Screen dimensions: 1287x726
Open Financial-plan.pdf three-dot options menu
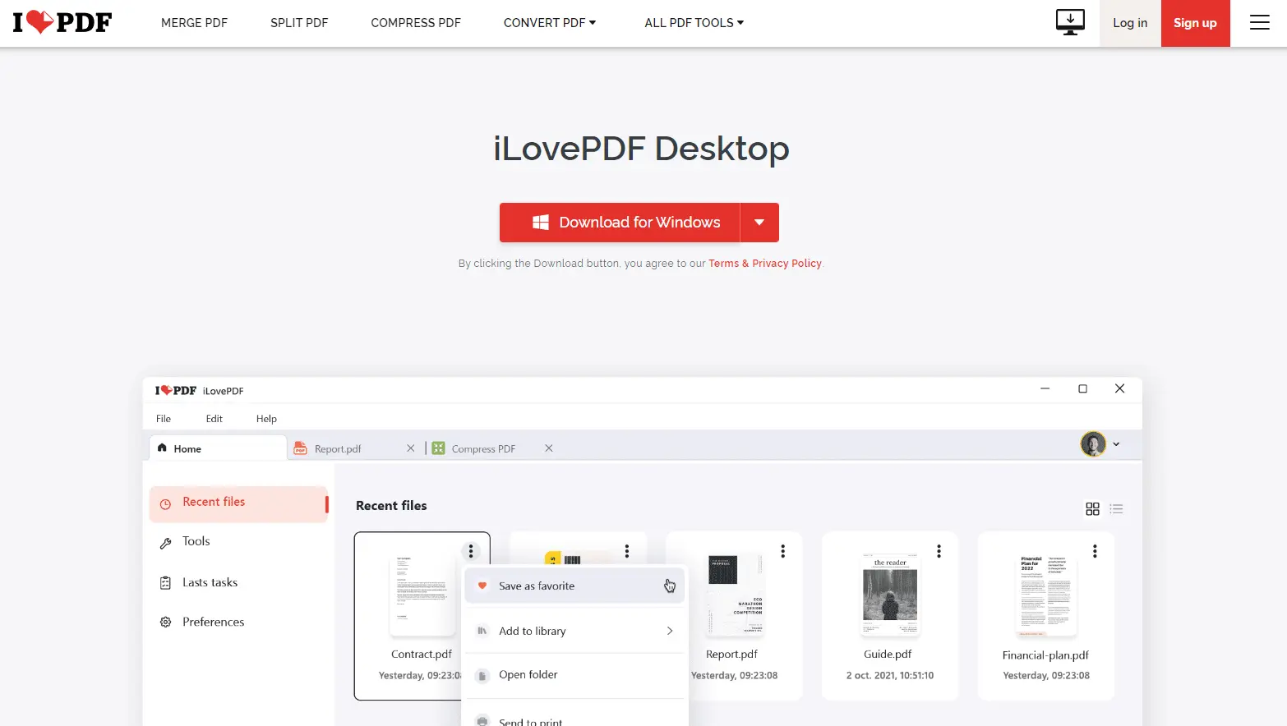(1095, 551)
